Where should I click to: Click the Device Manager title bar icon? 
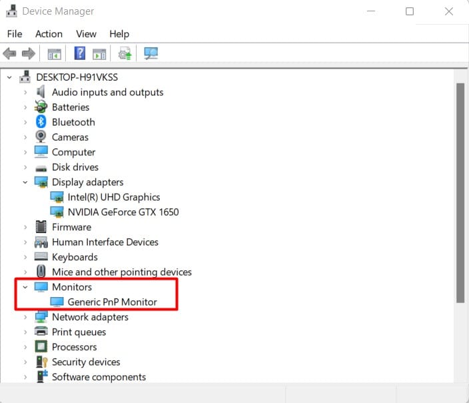[12, 11]
